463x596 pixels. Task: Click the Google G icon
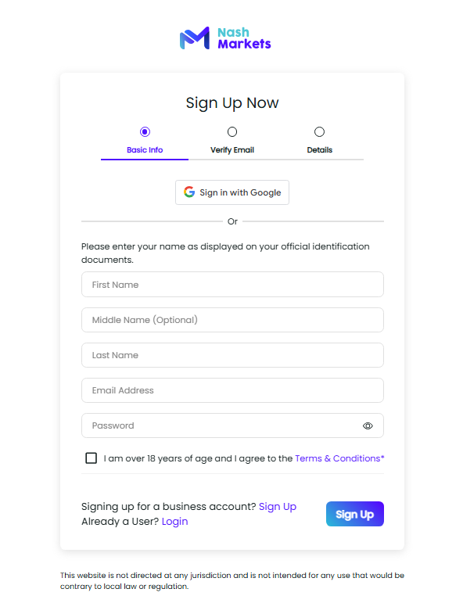189,192
